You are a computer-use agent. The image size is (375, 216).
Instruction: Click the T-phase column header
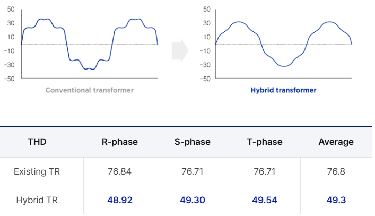[x=265, y=142]
